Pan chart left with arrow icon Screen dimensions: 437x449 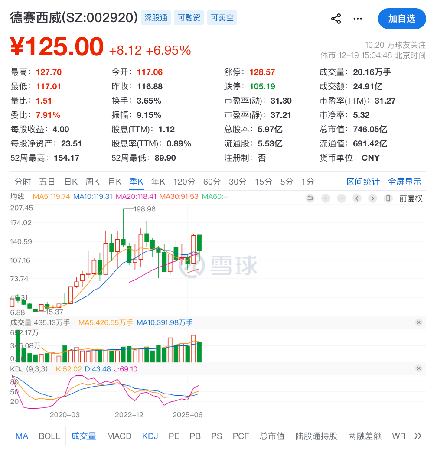click(357, 198)
